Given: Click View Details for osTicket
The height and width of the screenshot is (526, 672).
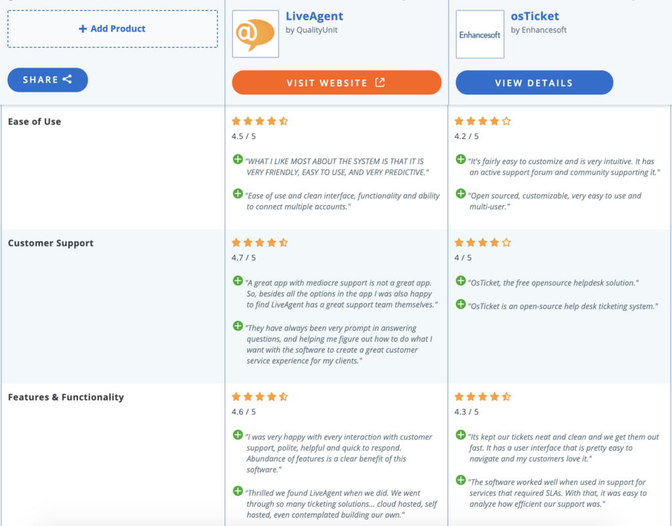Looking at the screenshot, I should click(x=534, y=83).
